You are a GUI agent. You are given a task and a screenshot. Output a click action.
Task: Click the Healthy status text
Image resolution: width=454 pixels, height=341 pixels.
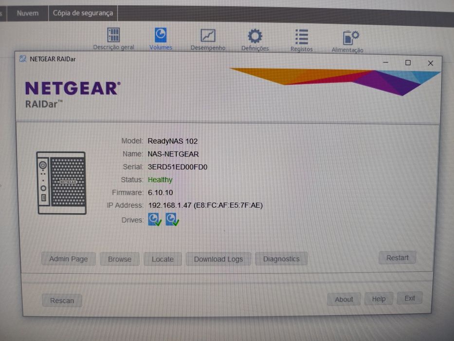pos(160,180)
